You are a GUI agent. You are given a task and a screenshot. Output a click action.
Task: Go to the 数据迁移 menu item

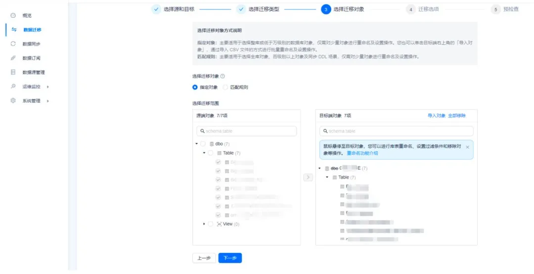coord(32,30)
